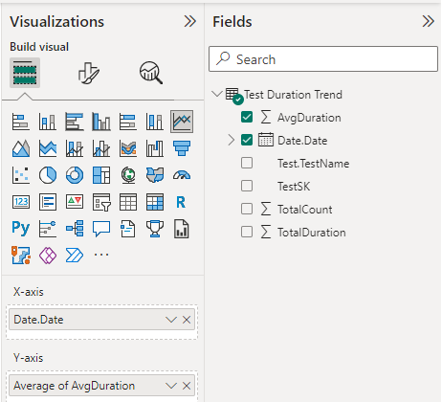Select the Power Automate visual
The height and width of the screenshot is (402, 442).
tap(75, 256)
